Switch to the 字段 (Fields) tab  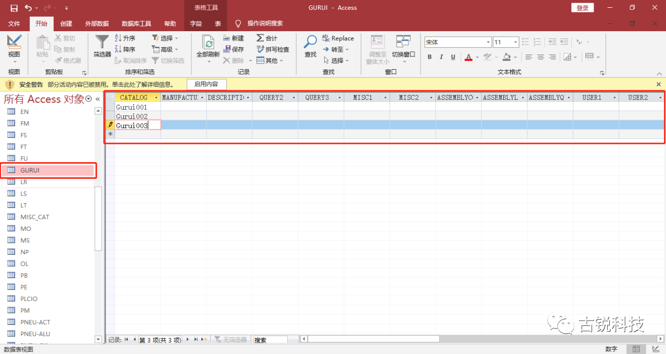196,23
